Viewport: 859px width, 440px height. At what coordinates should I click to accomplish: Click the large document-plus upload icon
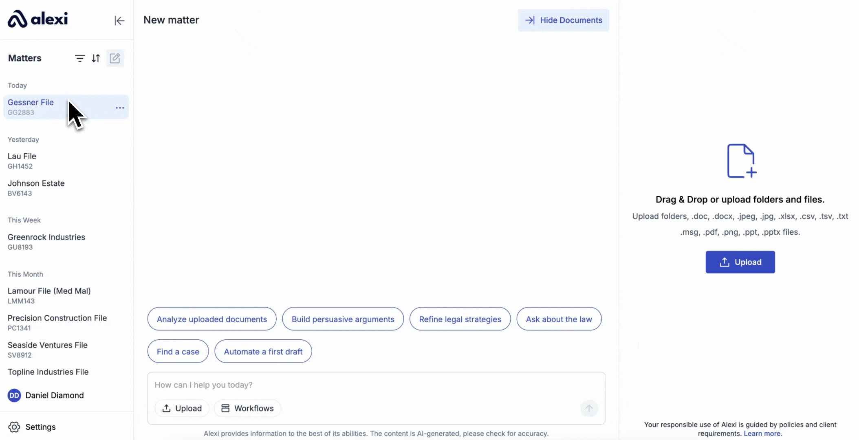(x=741, y=161)
